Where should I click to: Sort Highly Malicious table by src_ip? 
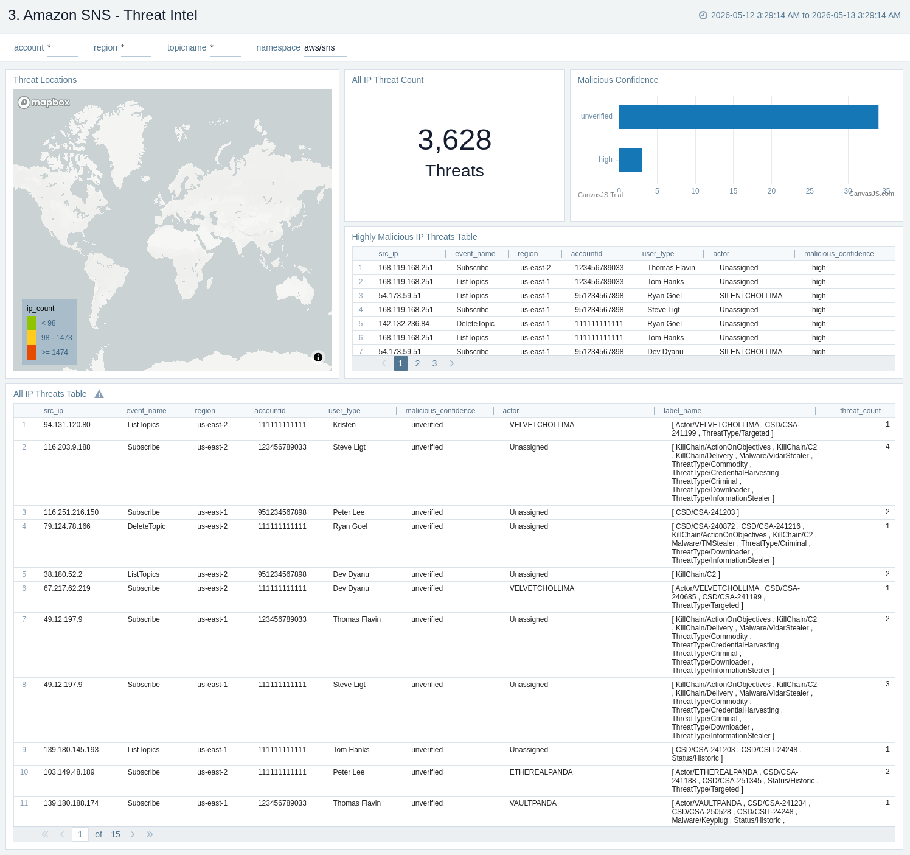[x=388, y=254]
